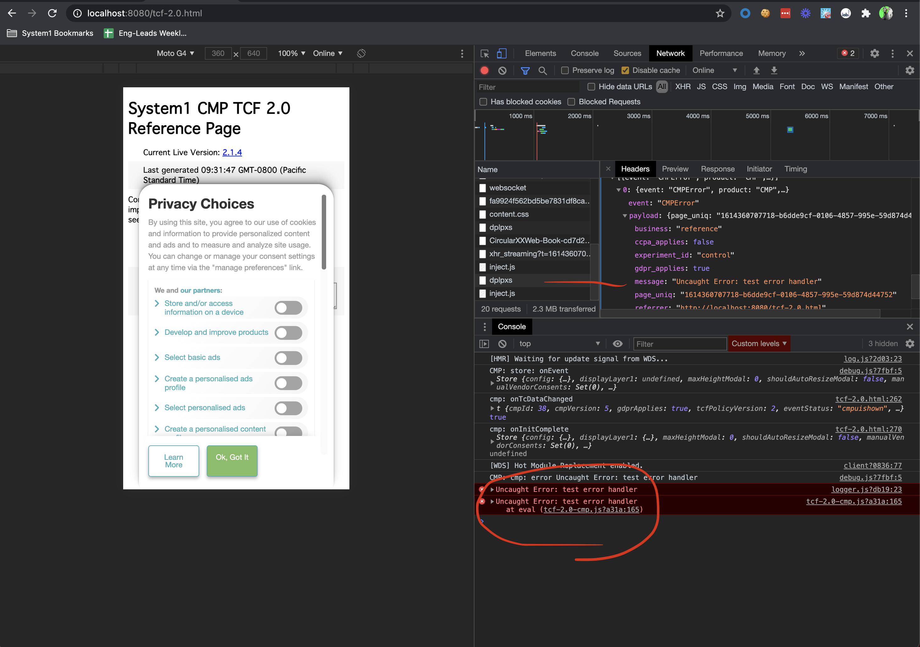Open the Response tab for request
The height and width of the screenshot is (647, 920).
717,169
